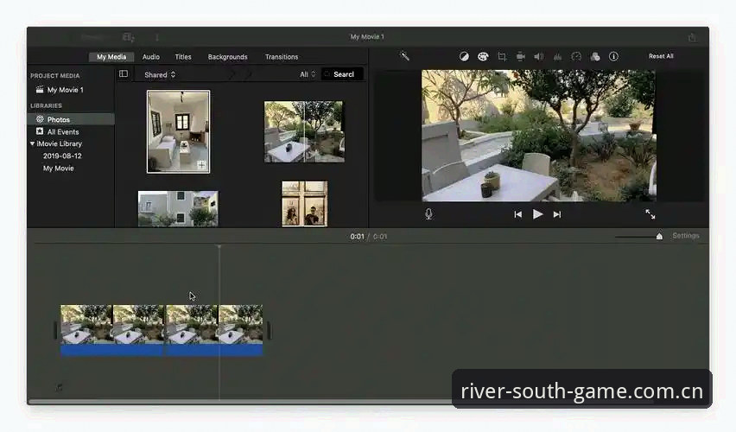Click the My Movie 1 clapperboard icon
This screenshot has width=736, height=432.
(x=40, y=89)
